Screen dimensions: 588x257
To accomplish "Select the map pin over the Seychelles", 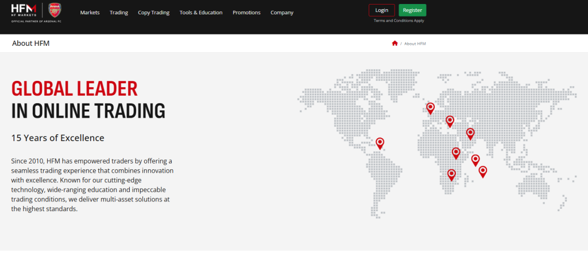I will click(x=475, y=160).
